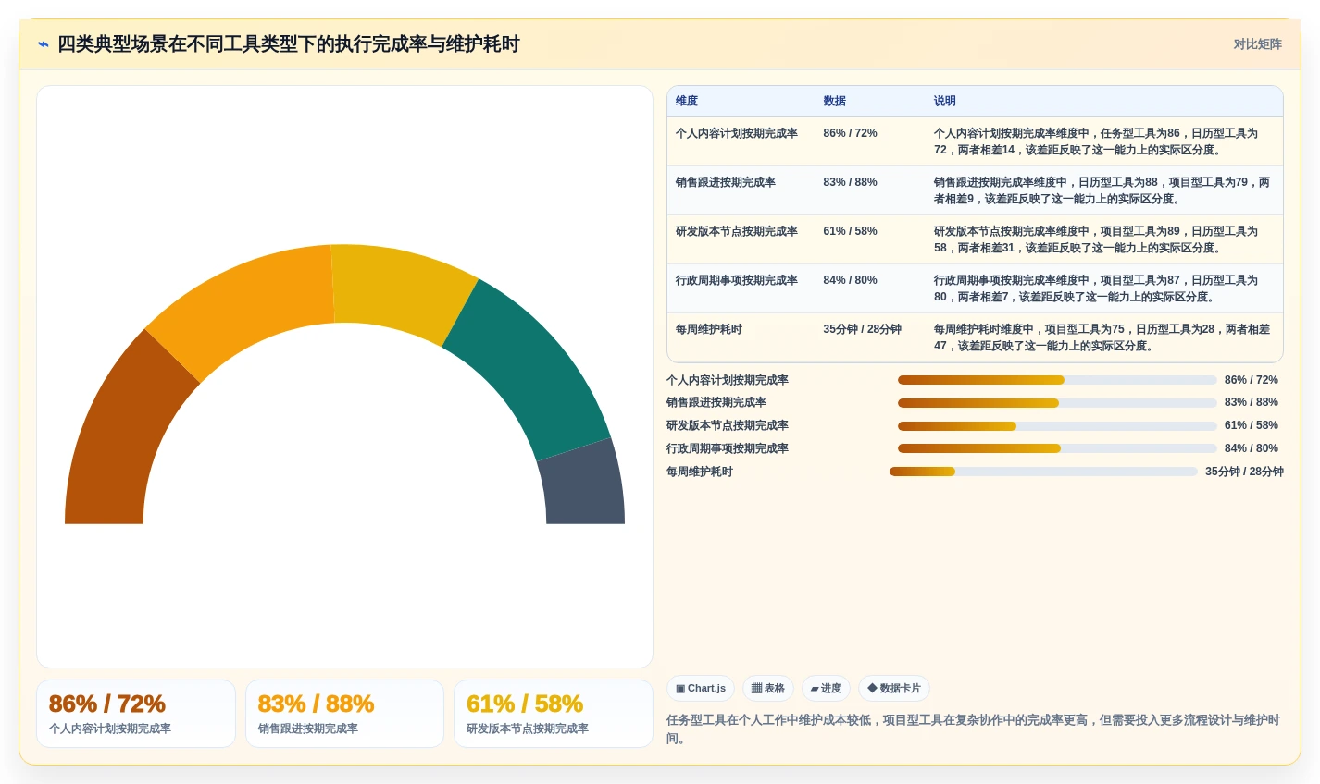1320x784 pixels.
Task: Click the page title 四类典型场景
Action: point(288,44)
